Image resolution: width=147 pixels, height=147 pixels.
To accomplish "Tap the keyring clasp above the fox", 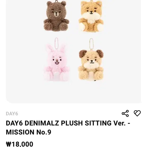I will tap(91, 1).
